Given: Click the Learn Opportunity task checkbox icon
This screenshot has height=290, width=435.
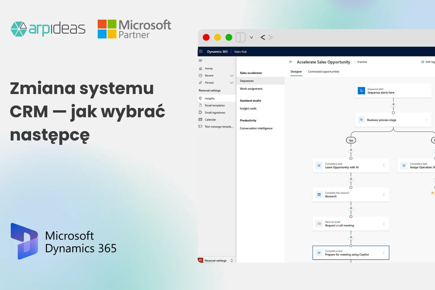Looking at the screenshot, I should tap(319, 166).
